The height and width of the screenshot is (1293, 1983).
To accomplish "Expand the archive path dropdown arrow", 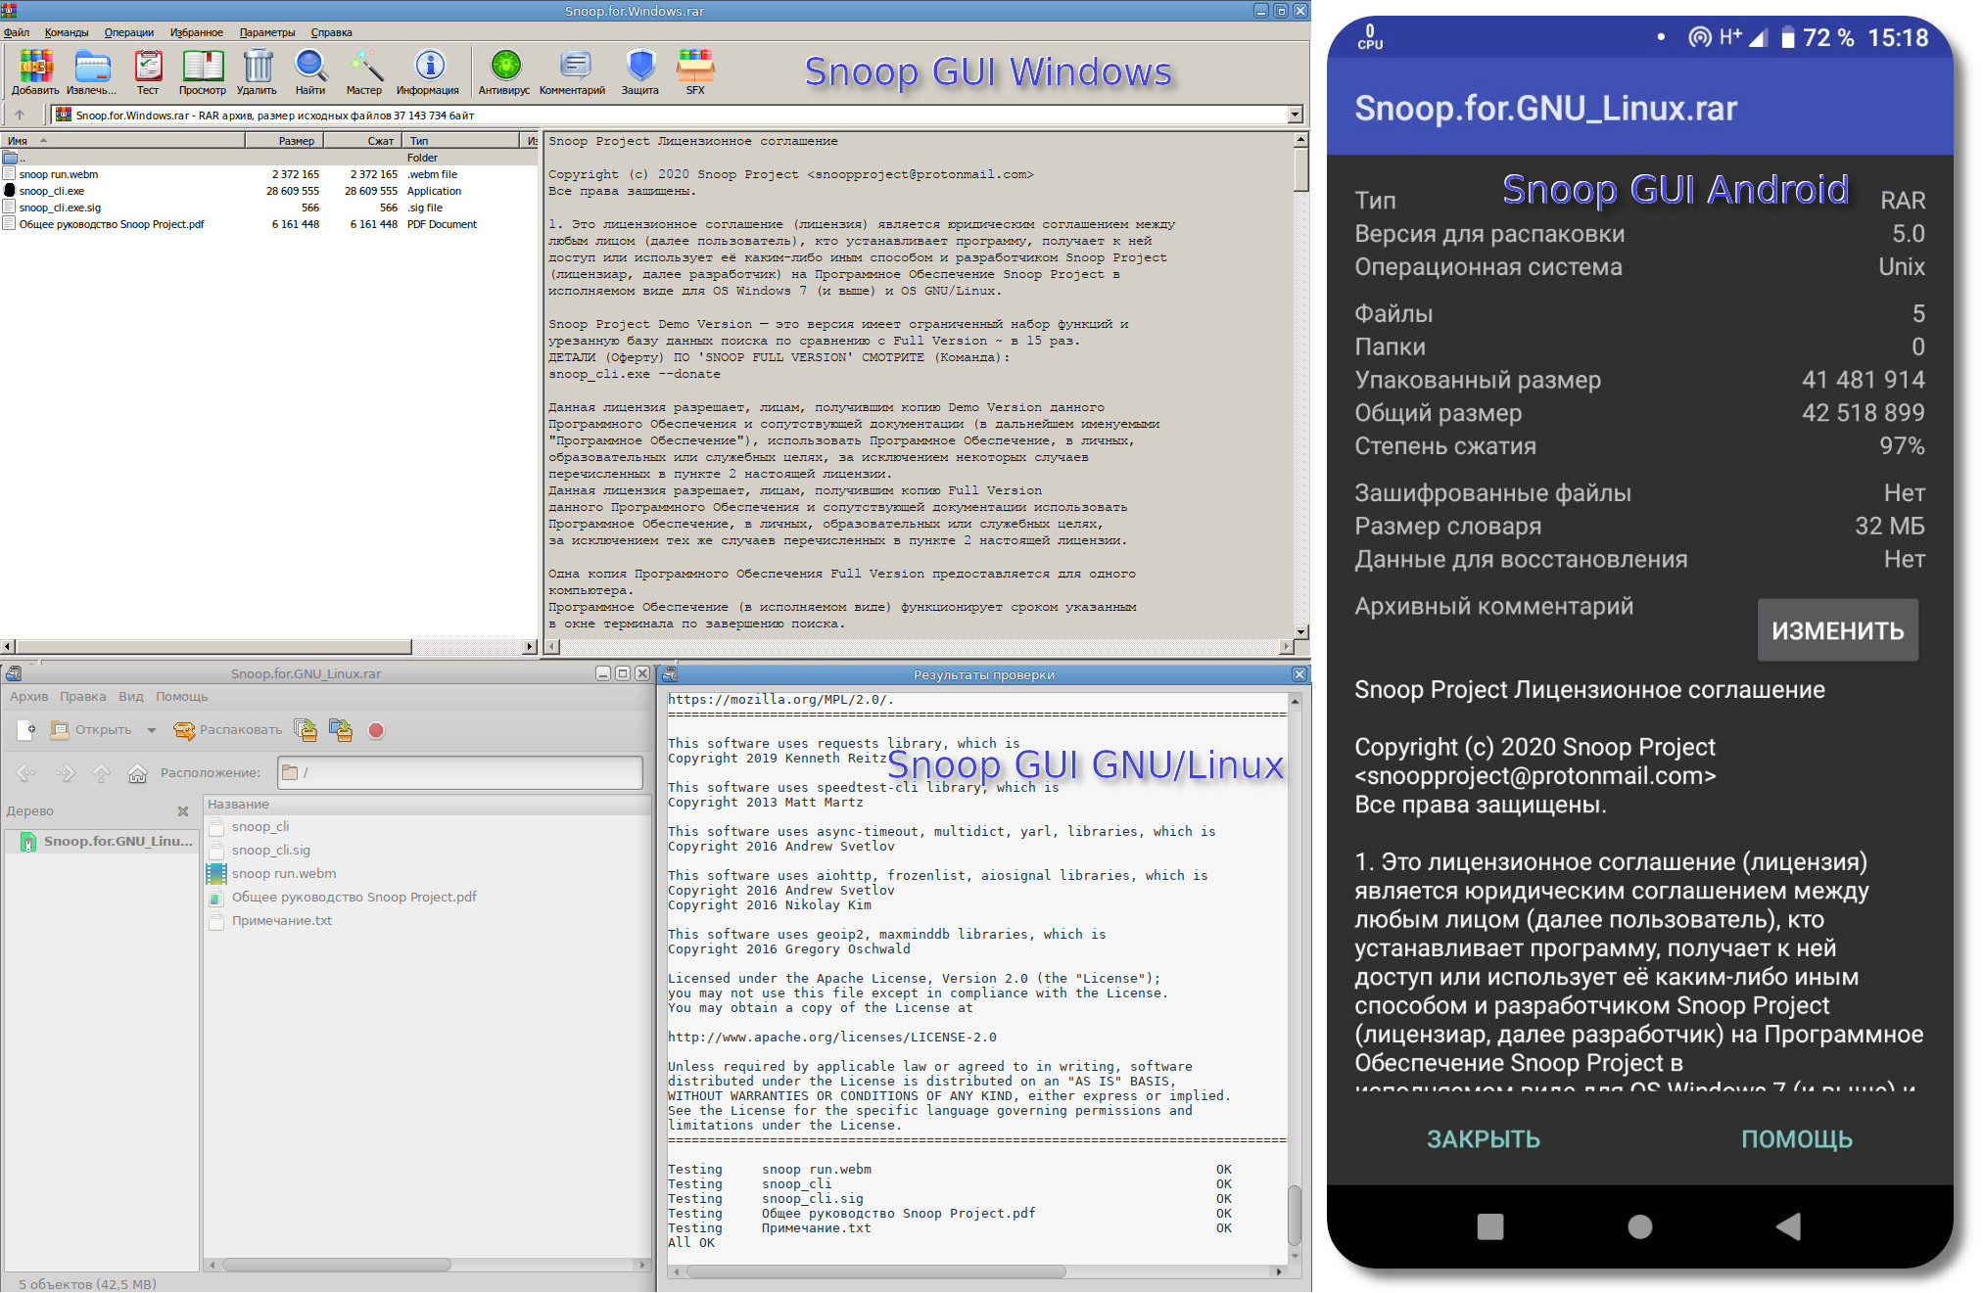I will (x=1295, y=115).
